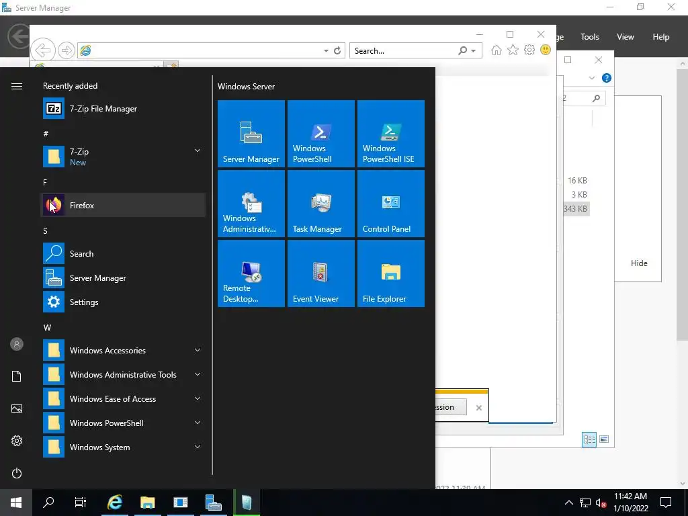Expand Windows Accessories folder
The height and width of the screenshot is (516, 688).
pos(124,350)
